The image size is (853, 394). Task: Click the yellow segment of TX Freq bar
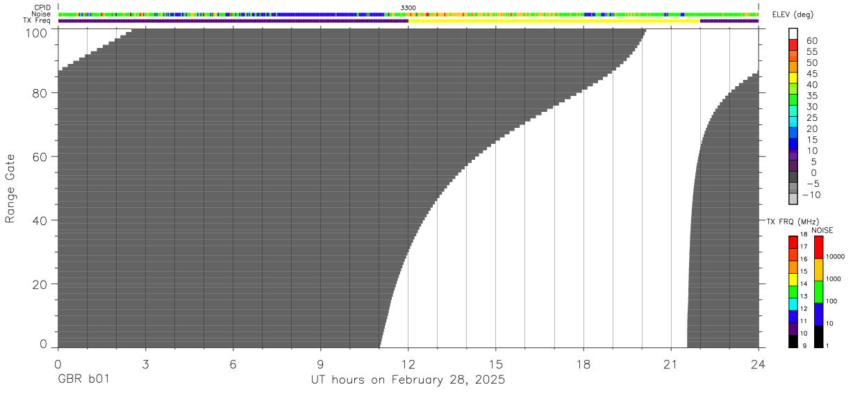(554, 21)
